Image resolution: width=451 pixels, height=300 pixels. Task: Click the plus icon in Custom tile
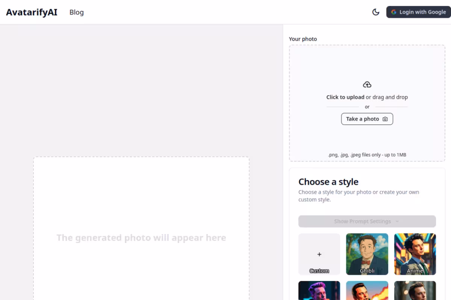[x=319, y=254]
